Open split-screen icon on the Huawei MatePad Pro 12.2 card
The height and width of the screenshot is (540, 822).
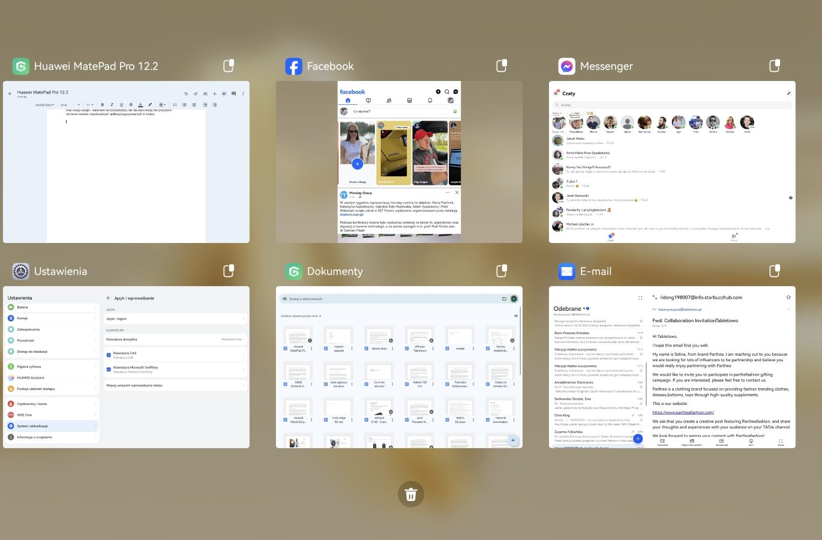pyautogui.click(x=229, y=66)
